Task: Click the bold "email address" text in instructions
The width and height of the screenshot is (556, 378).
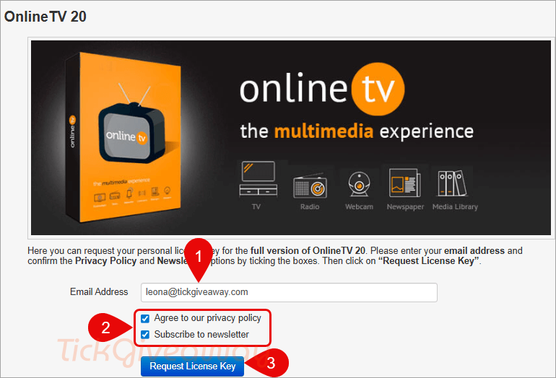Action: tap(474, 251)
